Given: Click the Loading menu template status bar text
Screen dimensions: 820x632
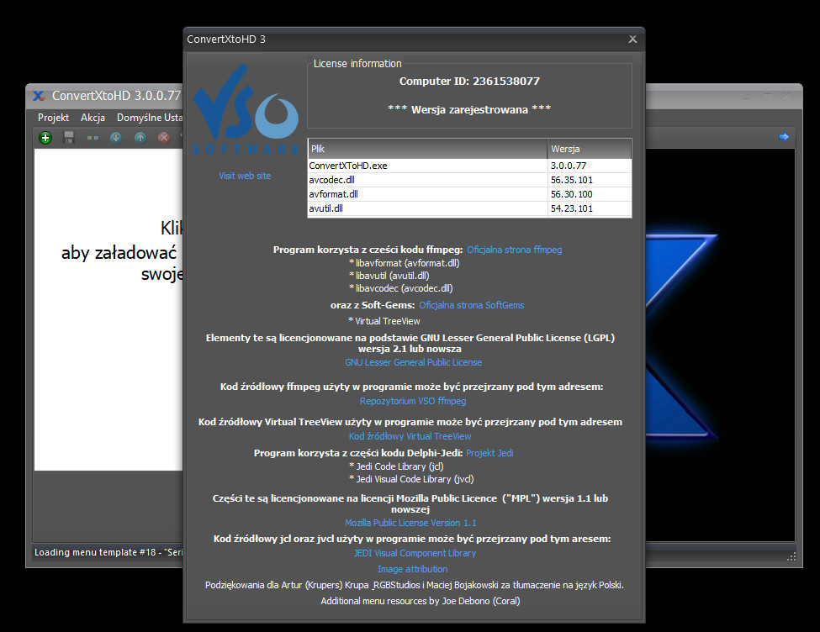Looking at the screenshot, I should click(x=108, y=552).
